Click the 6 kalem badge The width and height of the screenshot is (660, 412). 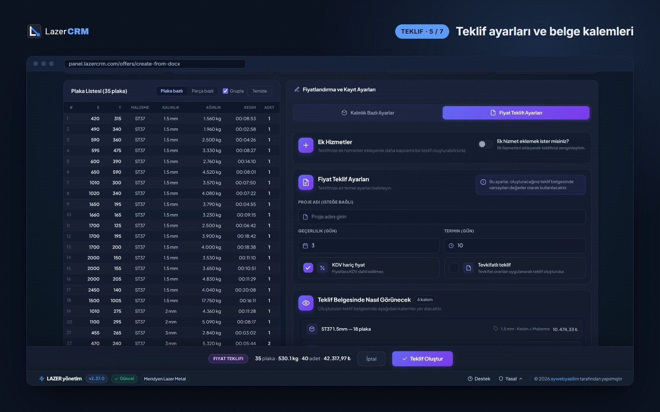425,300
